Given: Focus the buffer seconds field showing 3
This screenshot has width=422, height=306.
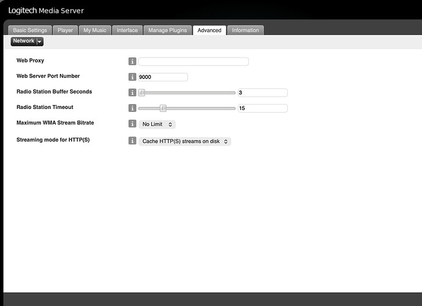Looking at the screenshot, I should (263, 92).
